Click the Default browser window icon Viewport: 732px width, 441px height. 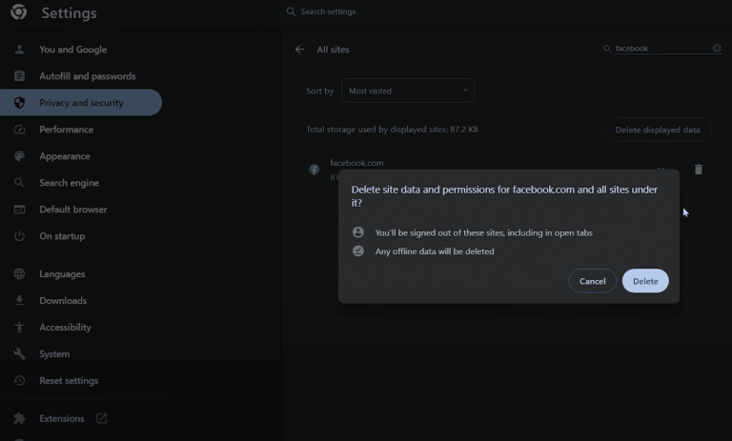[19, 209]
